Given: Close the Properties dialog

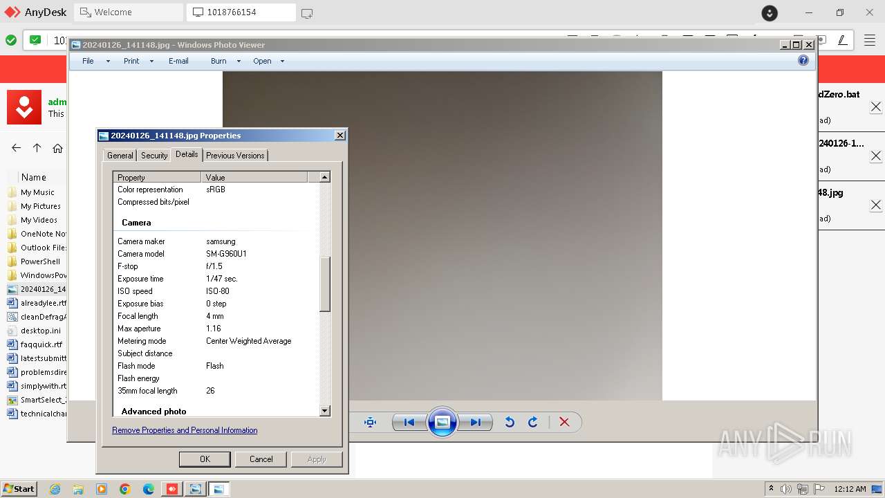Looking at the screenshot, I should [339, 136].
